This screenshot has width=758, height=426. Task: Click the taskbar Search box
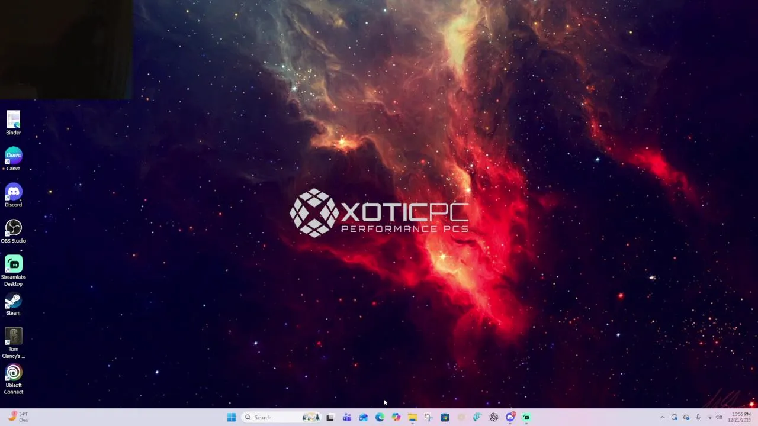[281, 417]
